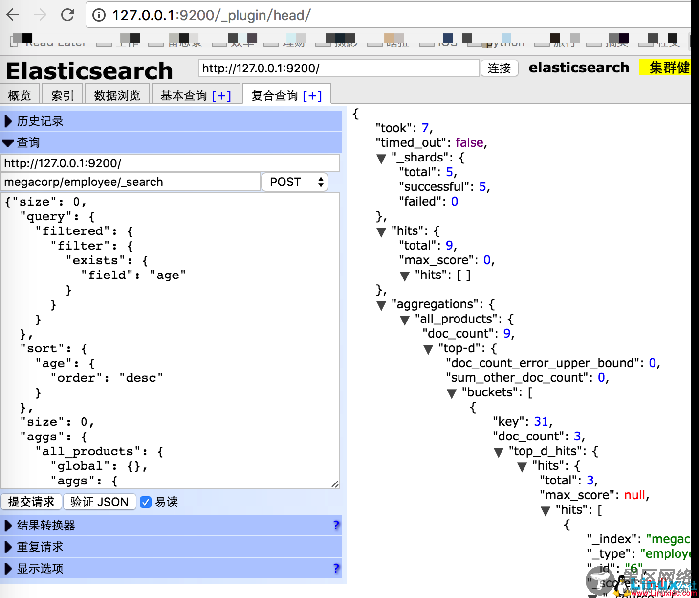Screen dimensions: 699x598
Task: Click inside the JSON query body editor
Action: pyautogui.click(x=170, y=341)
